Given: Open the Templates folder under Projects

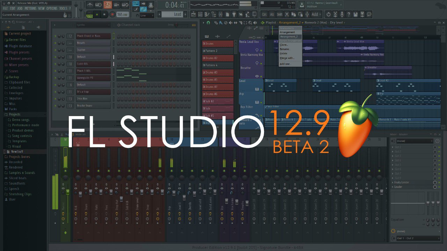Looking at the screenshot, I should pyautogui.click(x=19, y=141).
